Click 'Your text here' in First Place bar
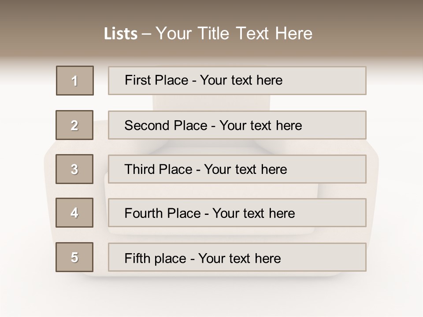The image size is (423, 317). (x=241, y=80)
